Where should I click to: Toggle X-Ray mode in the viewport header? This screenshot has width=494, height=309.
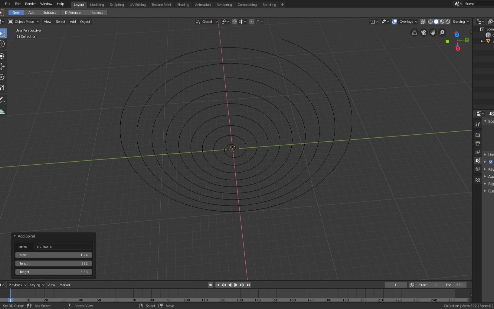point(423,21)
